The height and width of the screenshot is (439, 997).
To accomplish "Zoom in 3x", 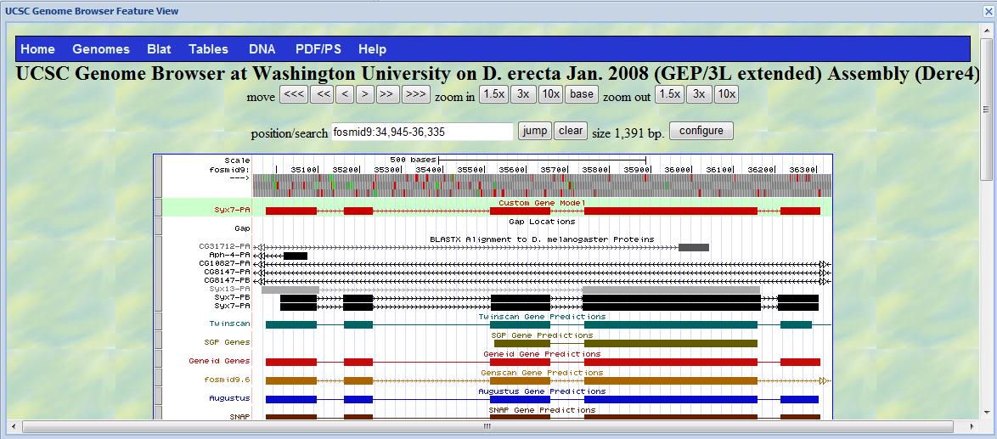I will 523,94.
